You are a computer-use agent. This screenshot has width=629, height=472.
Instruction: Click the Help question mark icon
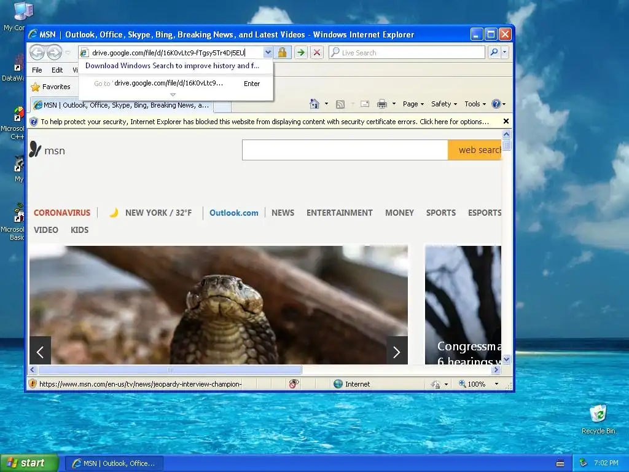click(x=496, y=104)
